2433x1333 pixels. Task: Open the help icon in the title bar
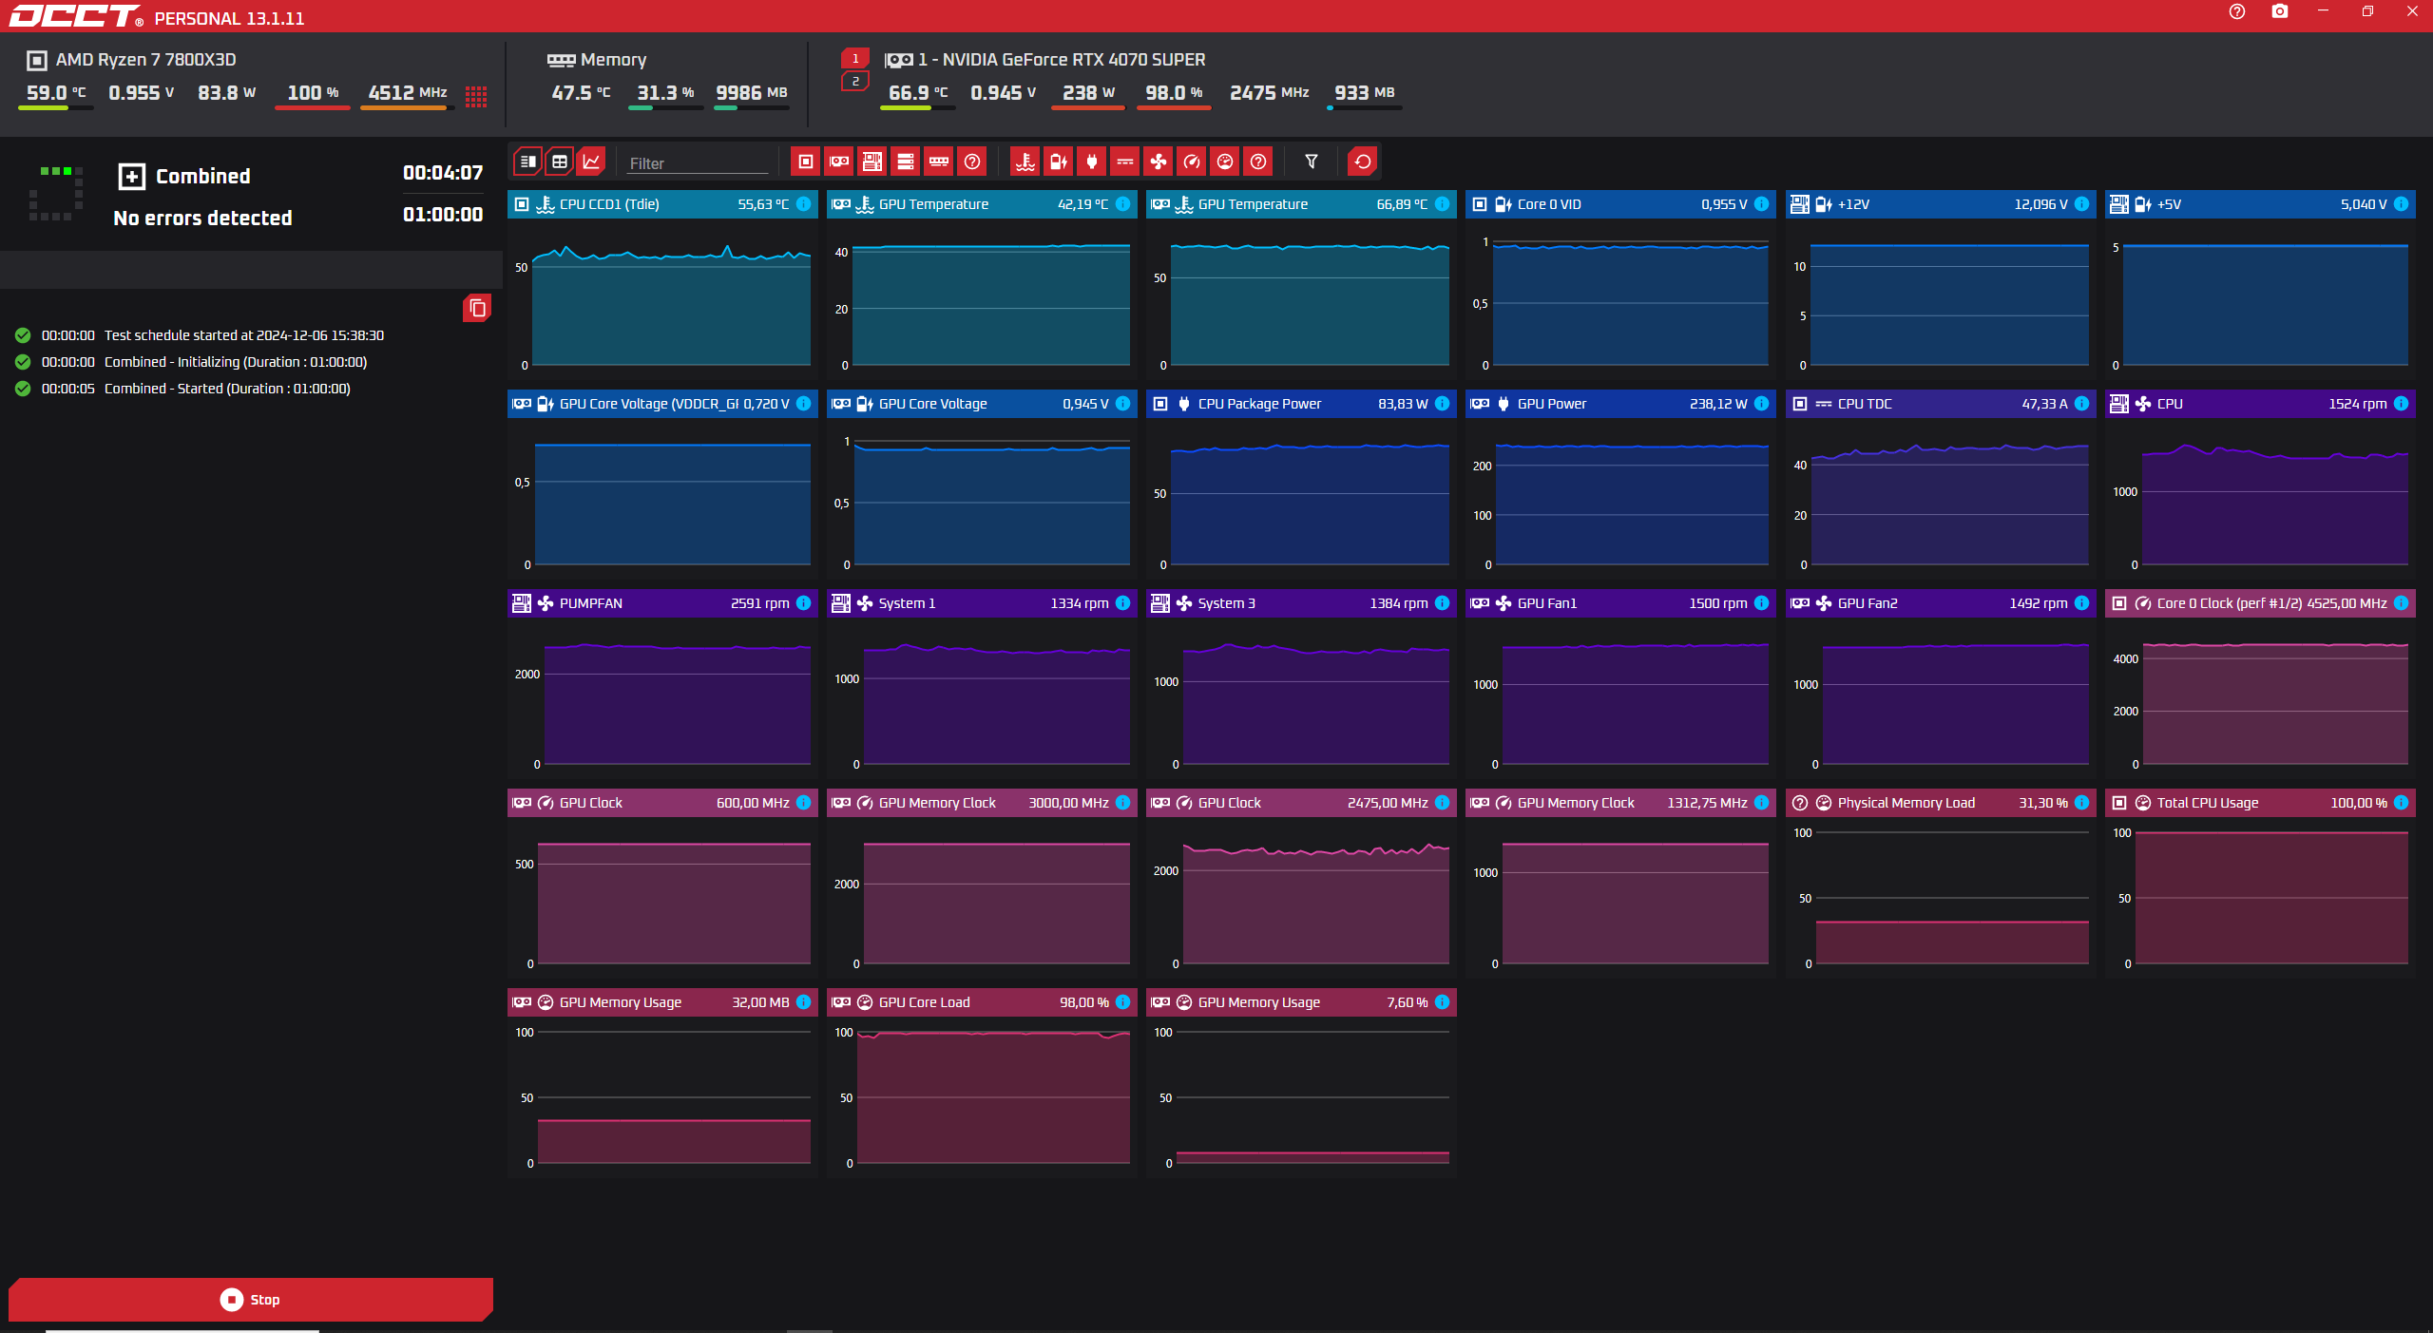coord(2236,11)
